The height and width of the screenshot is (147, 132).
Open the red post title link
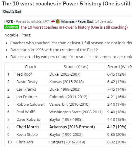(x=74, y=27)
